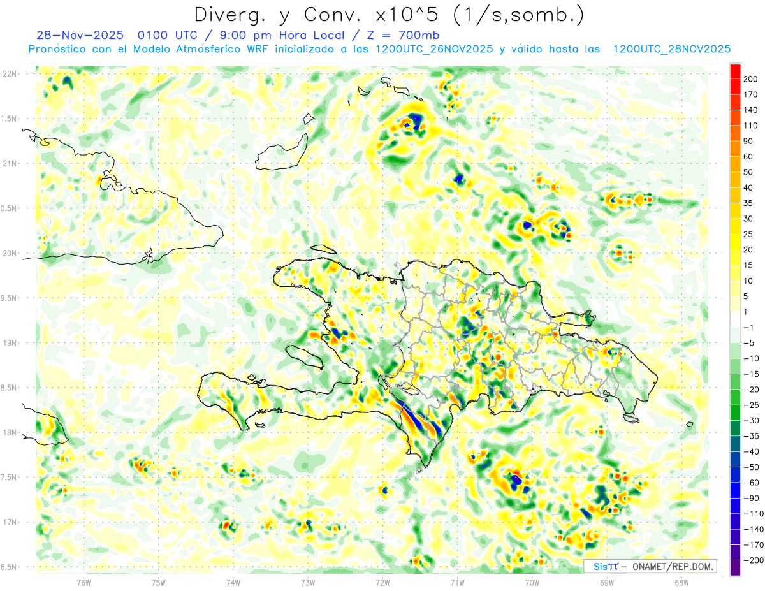Click the '22N' latitude label

9,74
